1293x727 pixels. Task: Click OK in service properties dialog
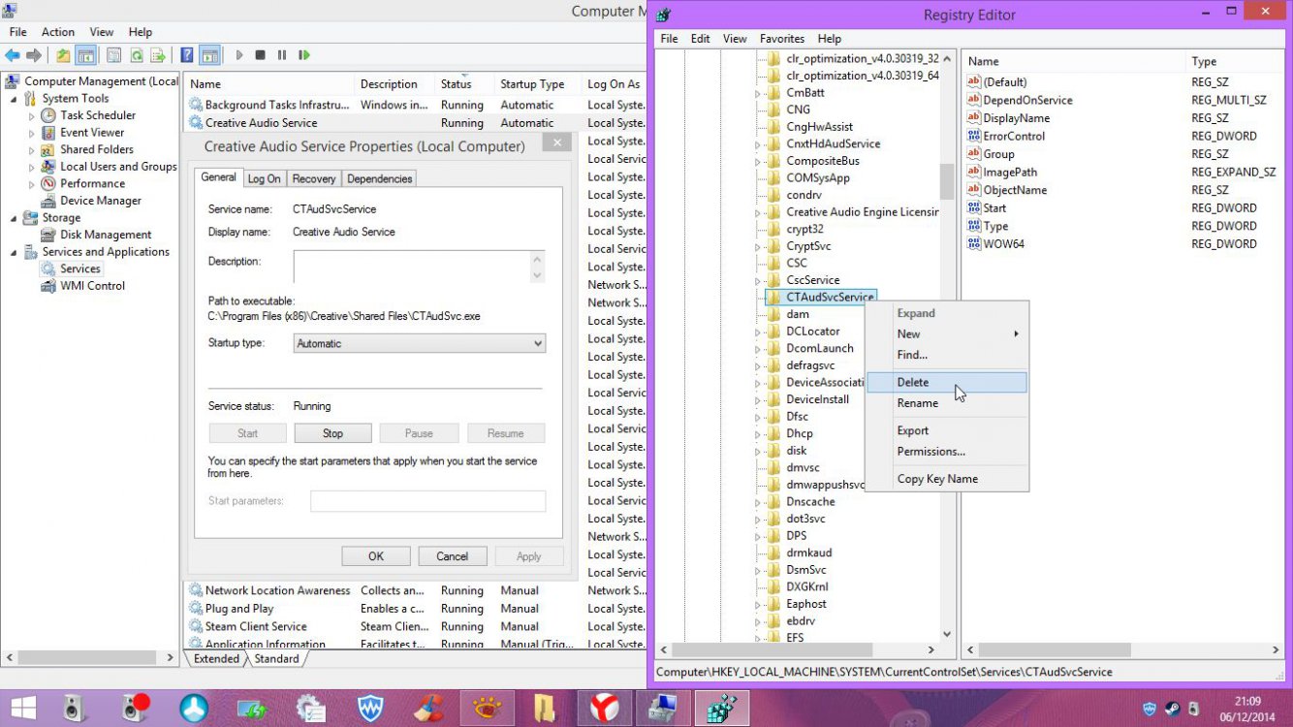click(x=376, y=556)
